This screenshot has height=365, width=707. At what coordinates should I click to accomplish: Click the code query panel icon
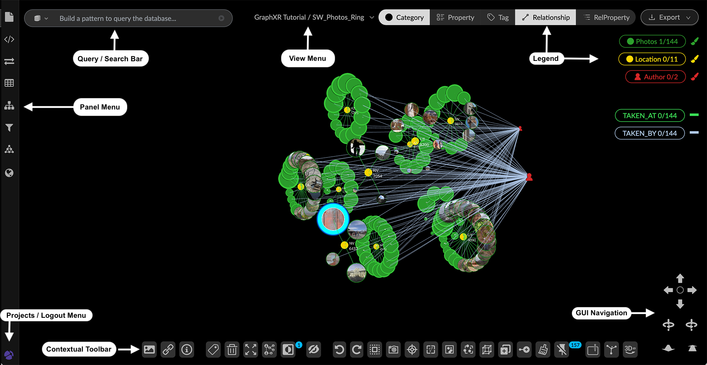pos(9,39)
